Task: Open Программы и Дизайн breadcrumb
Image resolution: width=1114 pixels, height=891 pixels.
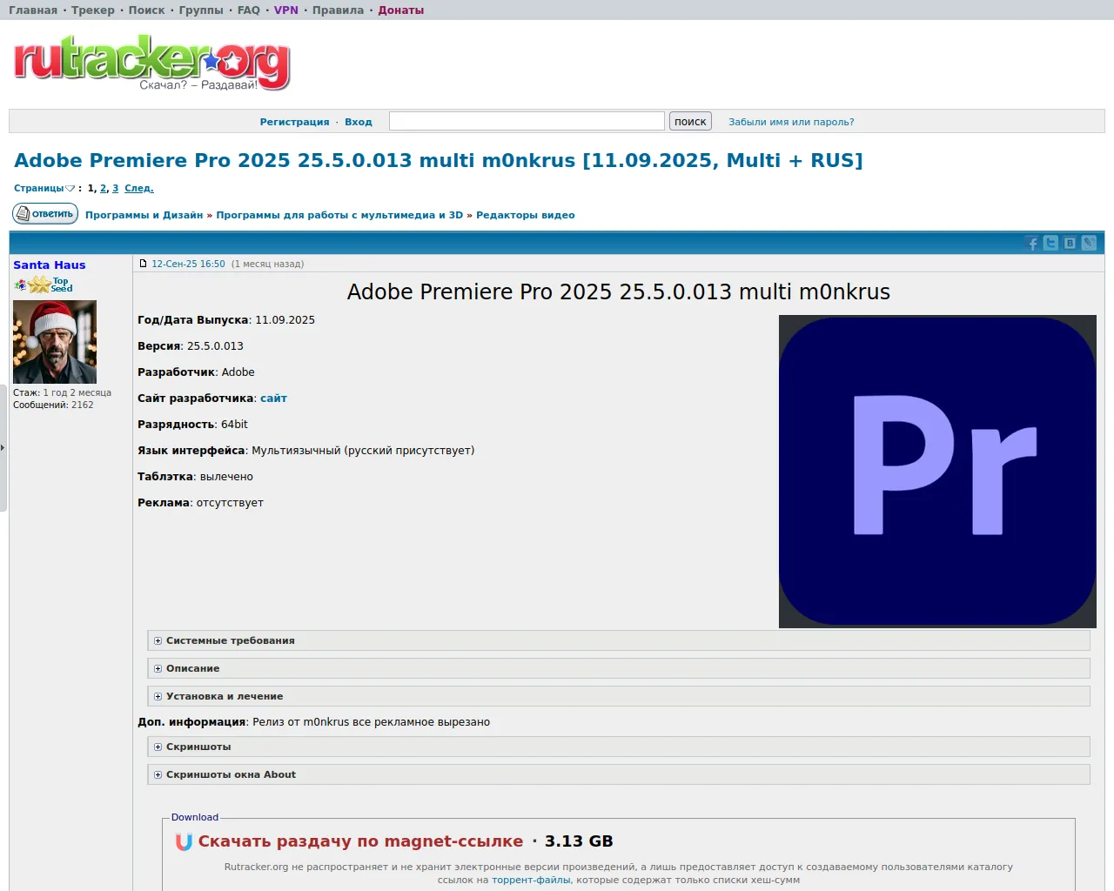Action: pos(144,215)
